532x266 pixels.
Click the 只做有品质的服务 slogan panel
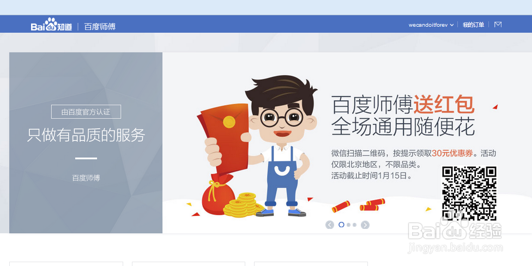(x=86, y=142)
